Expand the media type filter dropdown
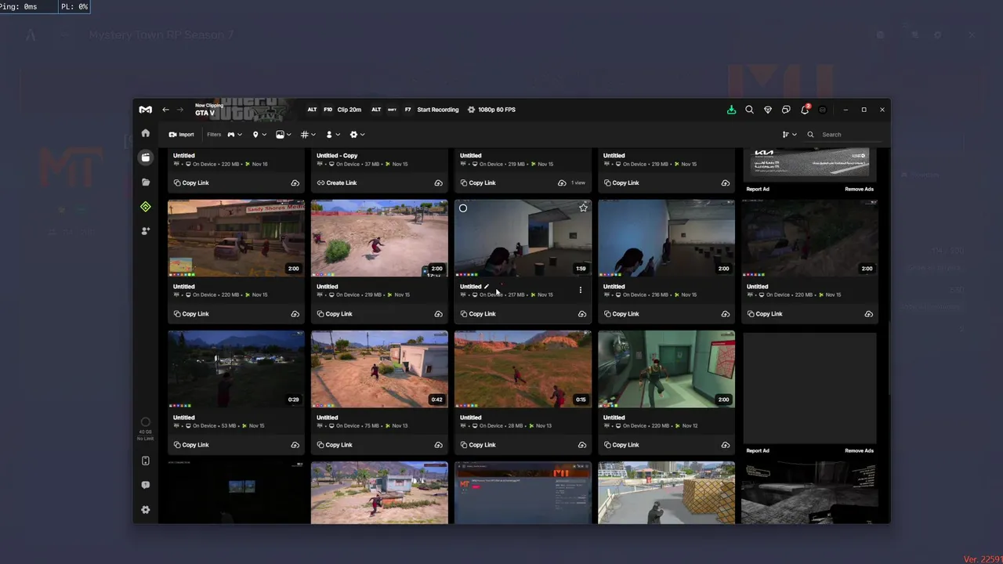This screenshot has width=1003, height=564. (283, 135)
